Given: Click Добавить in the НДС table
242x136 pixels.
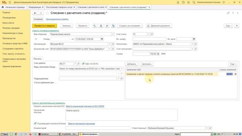Looking at the screenshot, I should tap(132, 64).
